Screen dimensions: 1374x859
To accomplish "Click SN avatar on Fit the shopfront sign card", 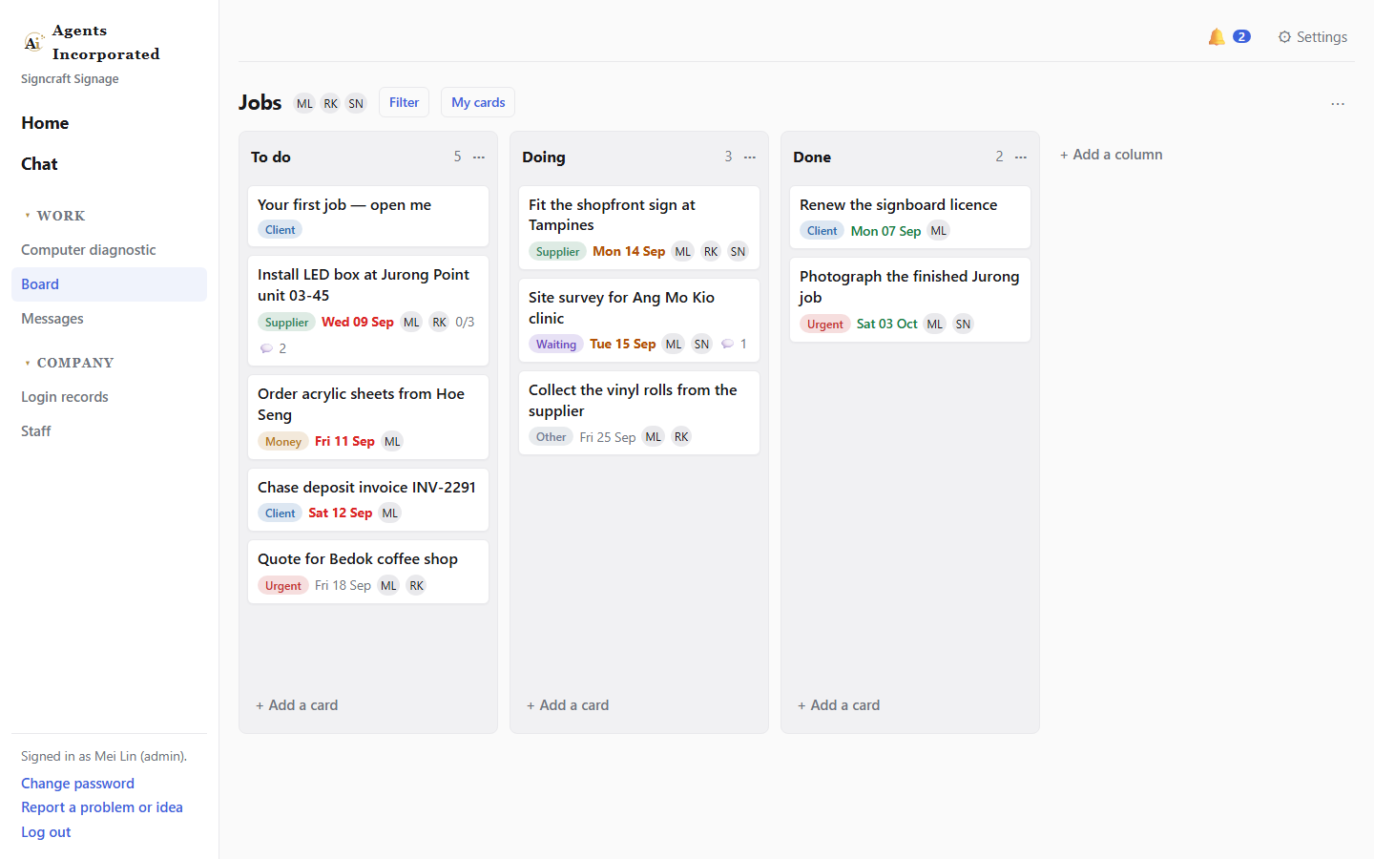I will click(x=738, y=252).
